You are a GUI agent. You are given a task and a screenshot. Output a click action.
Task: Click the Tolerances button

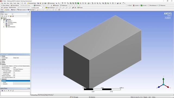pos(162,5)
